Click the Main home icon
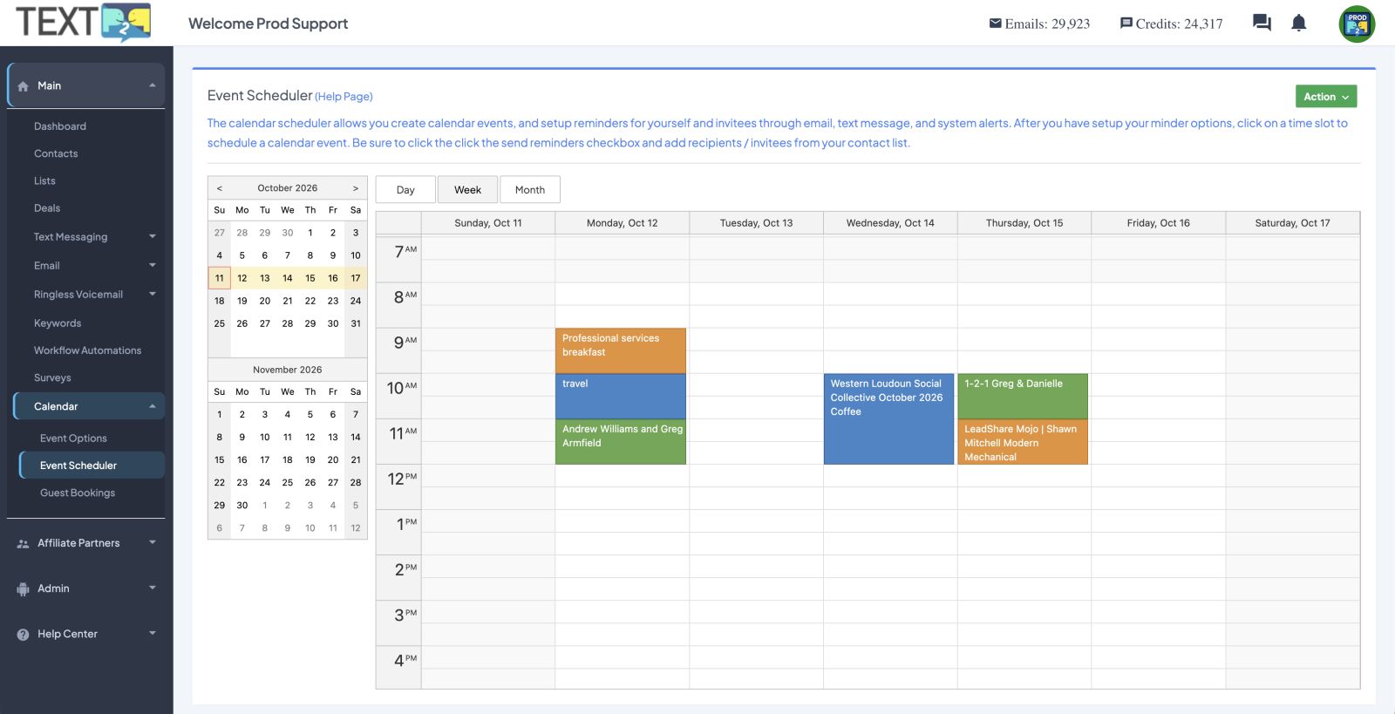The height and width of the screenshot is (714, 1395). (23, 86)
